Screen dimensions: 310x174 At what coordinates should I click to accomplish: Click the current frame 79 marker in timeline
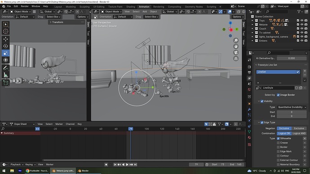tap(130, 129)
